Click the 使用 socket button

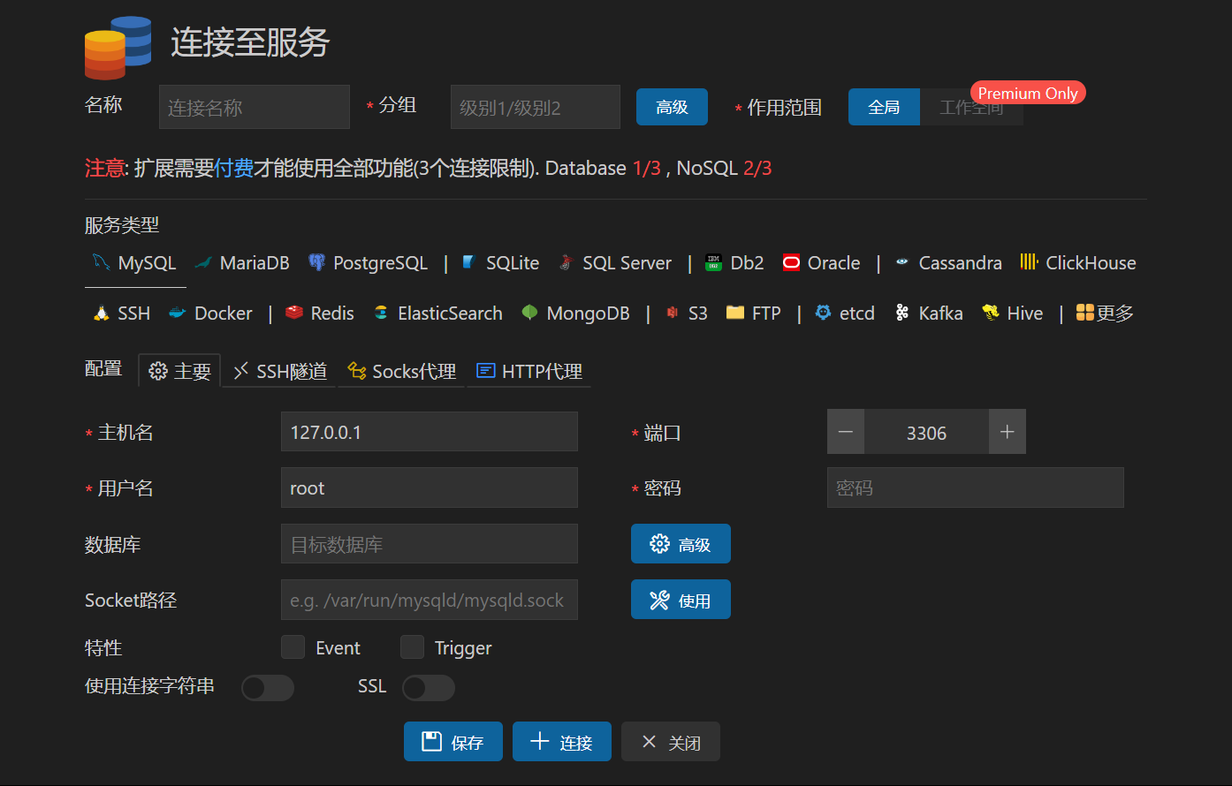681,600
